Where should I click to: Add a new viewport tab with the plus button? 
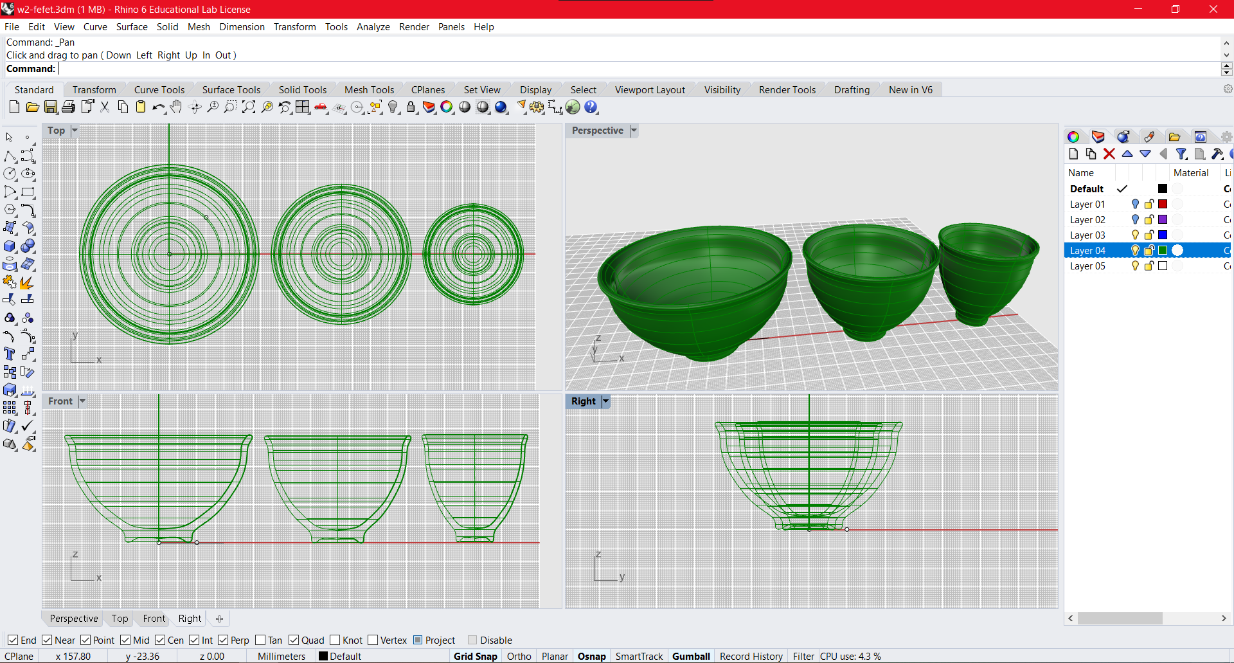tap(220, 619)
